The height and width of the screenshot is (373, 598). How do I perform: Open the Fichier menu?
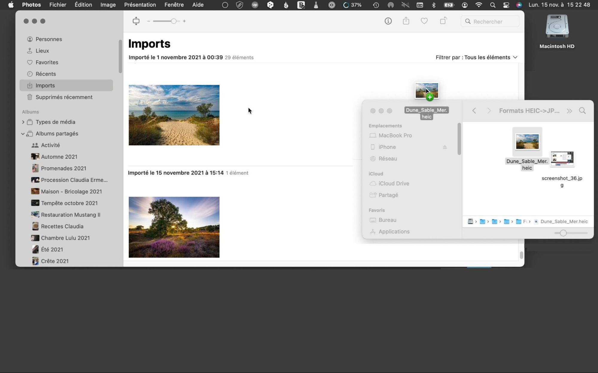[x=58, y=5]
